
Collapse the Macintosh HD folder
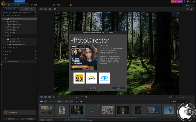(x=6, y=39)
